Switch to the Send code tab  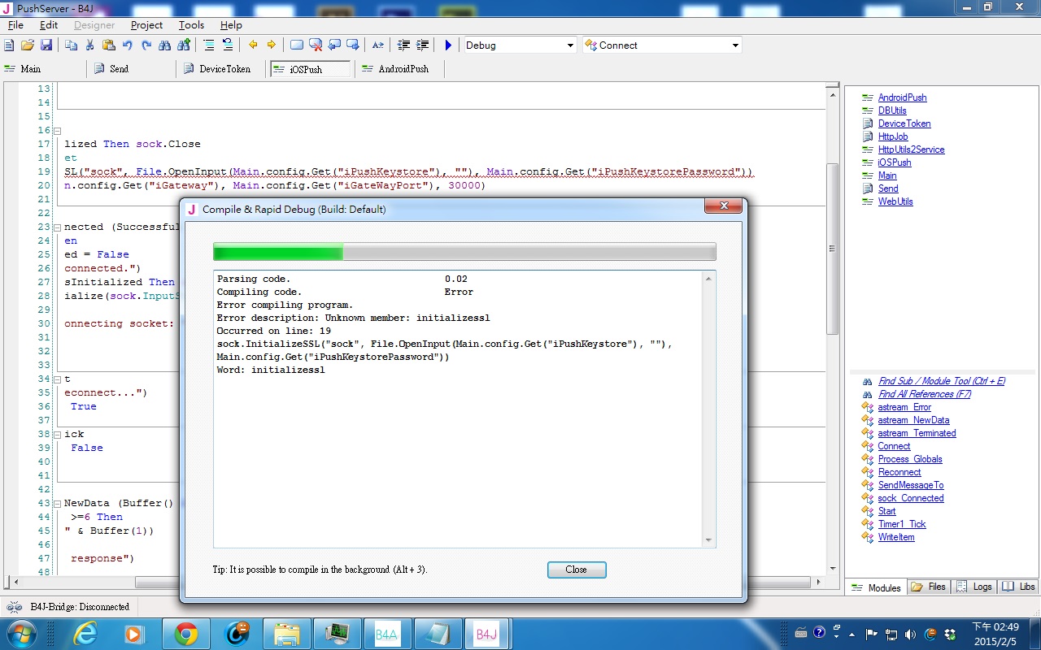[x=131, y=69]
